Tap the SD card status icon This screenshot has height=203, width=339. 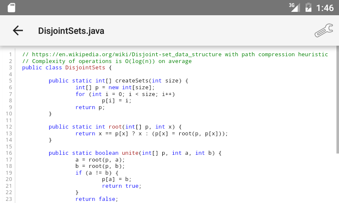[11, 8]
